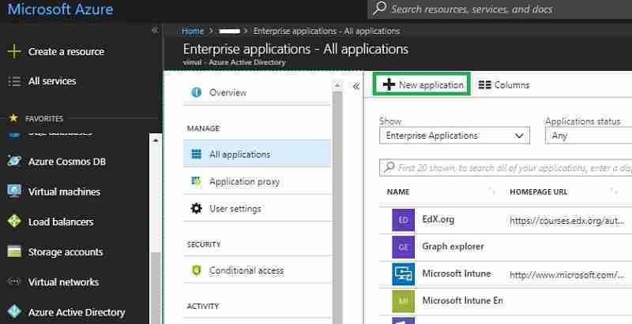Open the Azure Active Directory icon
The height and width of the screenshot is (324, 632).
click(14, 312)
